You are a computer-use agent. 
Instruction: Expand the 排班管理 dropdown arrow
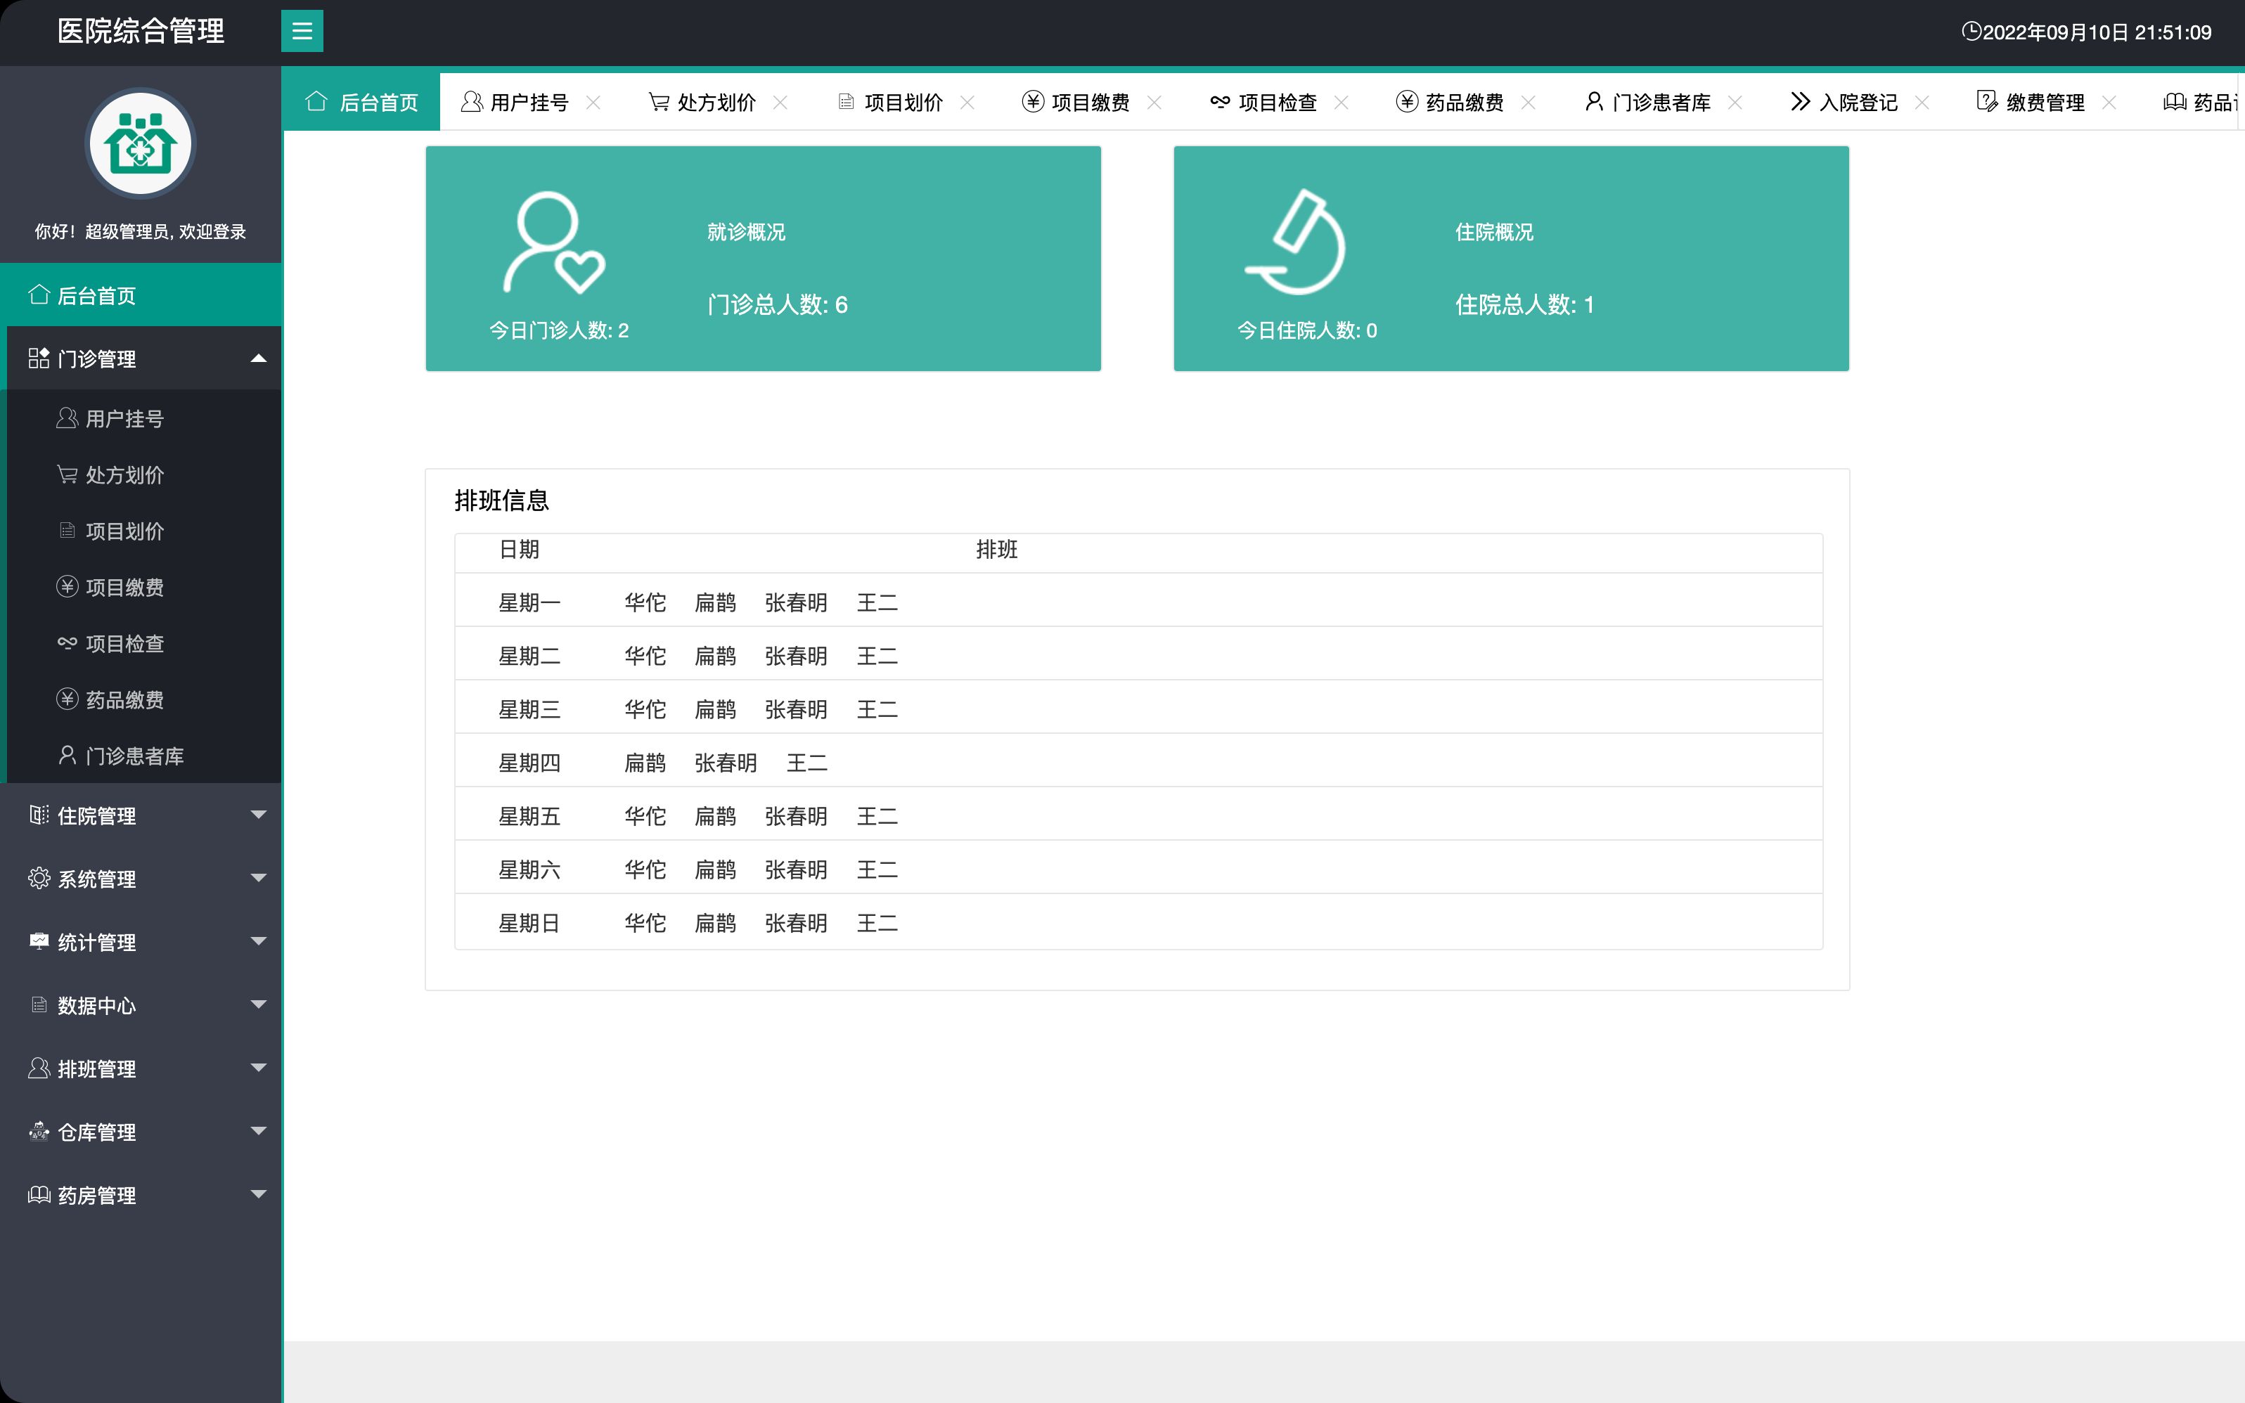tap(259, 1068)
